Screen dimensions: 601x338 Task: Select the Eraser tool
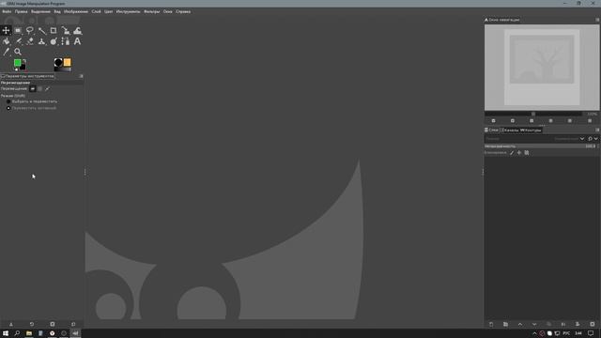(x=29, y=41)
